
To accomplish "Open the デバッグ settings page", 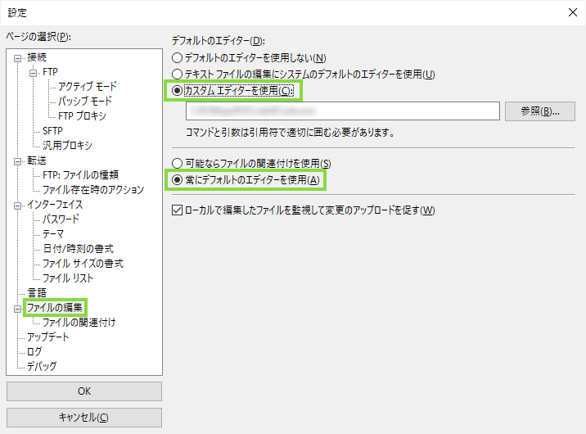I will pyautogui.click(x=42, y=366).
